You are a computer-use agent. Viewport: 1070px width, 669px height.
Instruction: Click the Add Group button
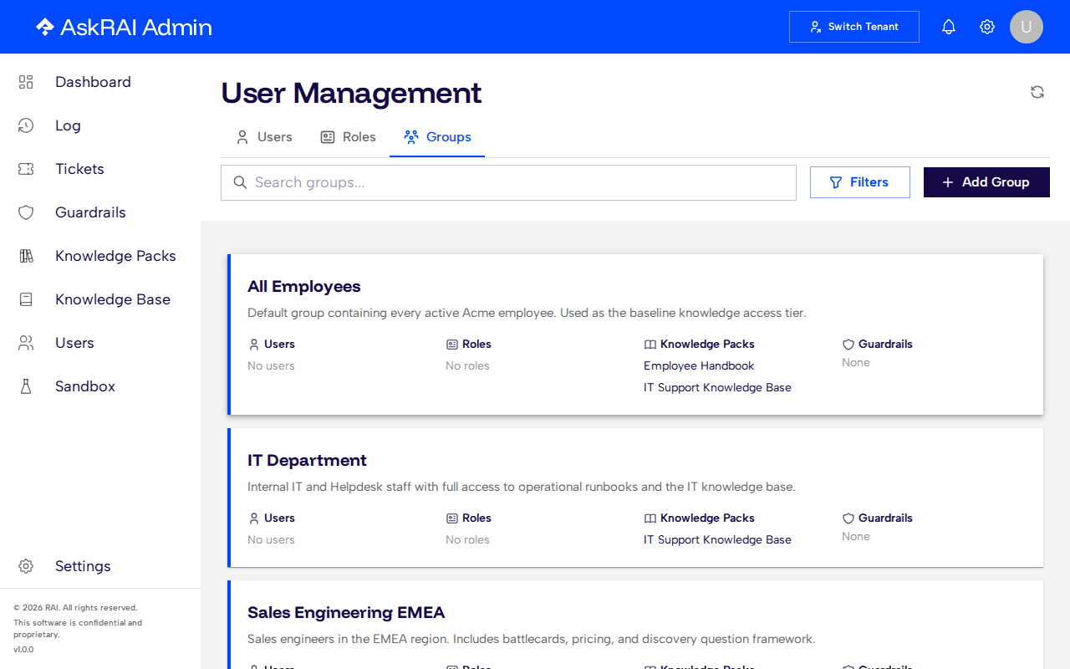986,182
